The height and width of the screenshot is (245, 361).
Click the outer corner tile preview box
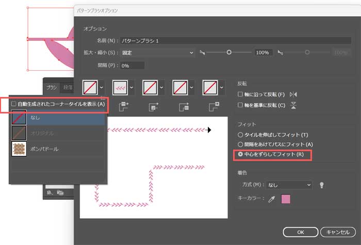90,88
